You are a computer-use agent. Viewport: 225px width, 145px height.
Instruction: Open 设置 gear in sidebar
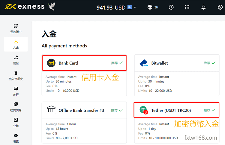[16, 138]
